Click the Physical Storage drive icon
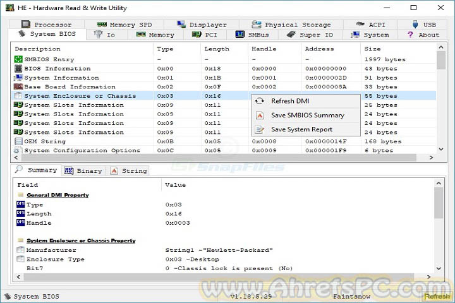This screenshot has height=303, width=455. coord(256,25)
